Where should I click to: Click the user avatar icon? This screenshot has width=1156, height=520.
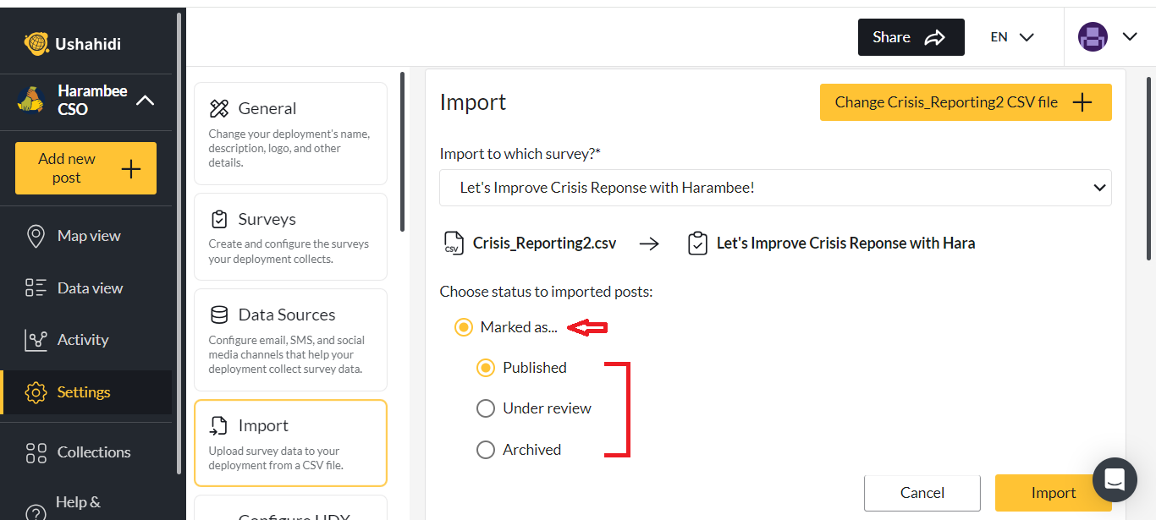[x=1093, y=37]
